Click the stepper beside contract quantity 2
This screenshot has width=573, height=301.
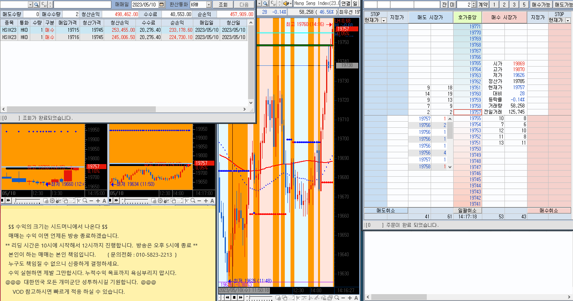click(474, 5)
